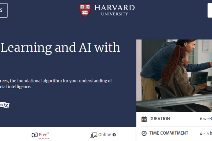Click the clock icon next to Time Commitment
The height and width of the screenshot is (141, 212).
144,133
